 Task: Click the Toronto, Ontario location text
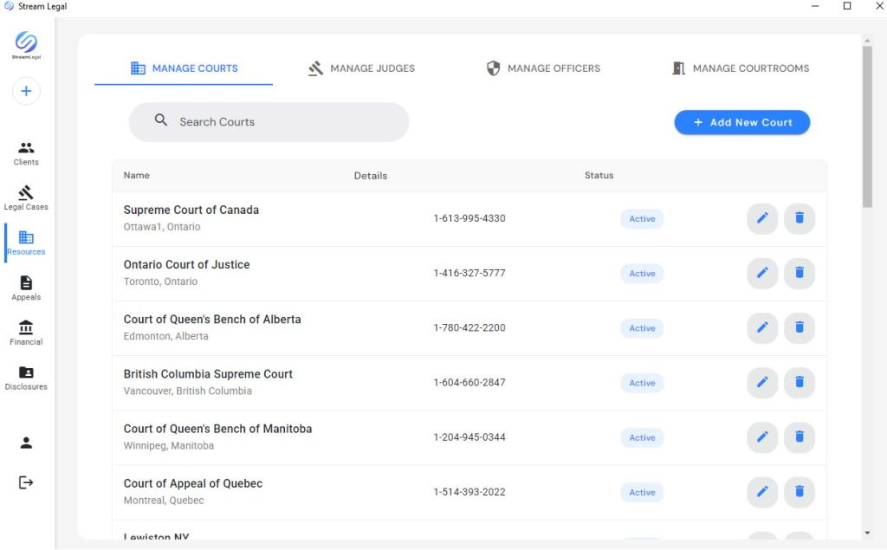click(160, 281)
